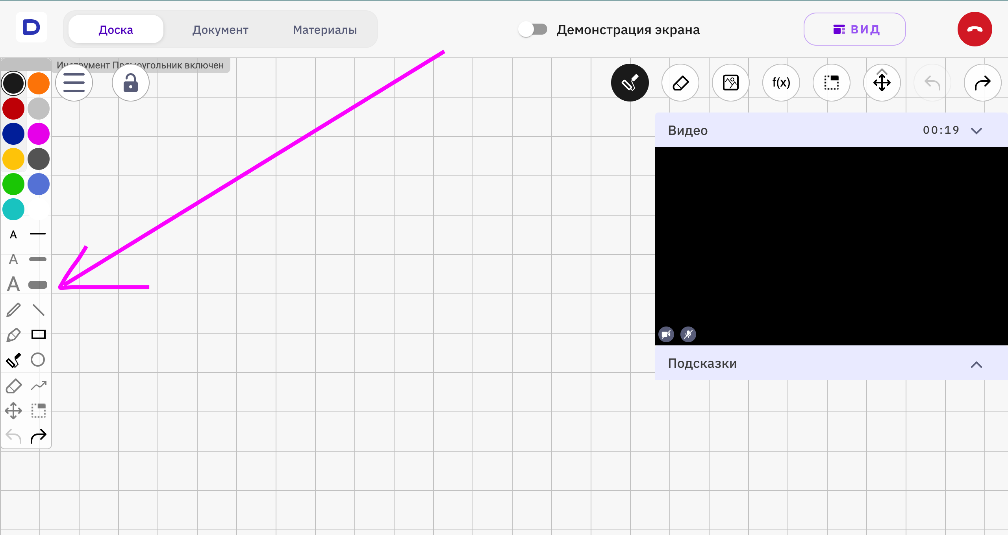1008x535 pixels.
Task: Select the arrow polyline tool
Action: 39,386
